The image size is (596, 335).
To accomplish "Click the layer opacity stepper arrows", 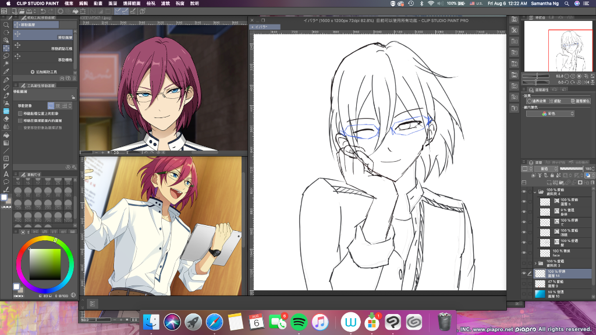I will point(593,169).
